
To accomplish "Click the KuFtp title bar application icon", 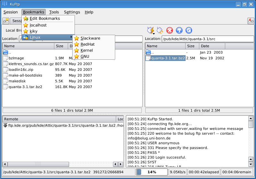I will 5,4.
